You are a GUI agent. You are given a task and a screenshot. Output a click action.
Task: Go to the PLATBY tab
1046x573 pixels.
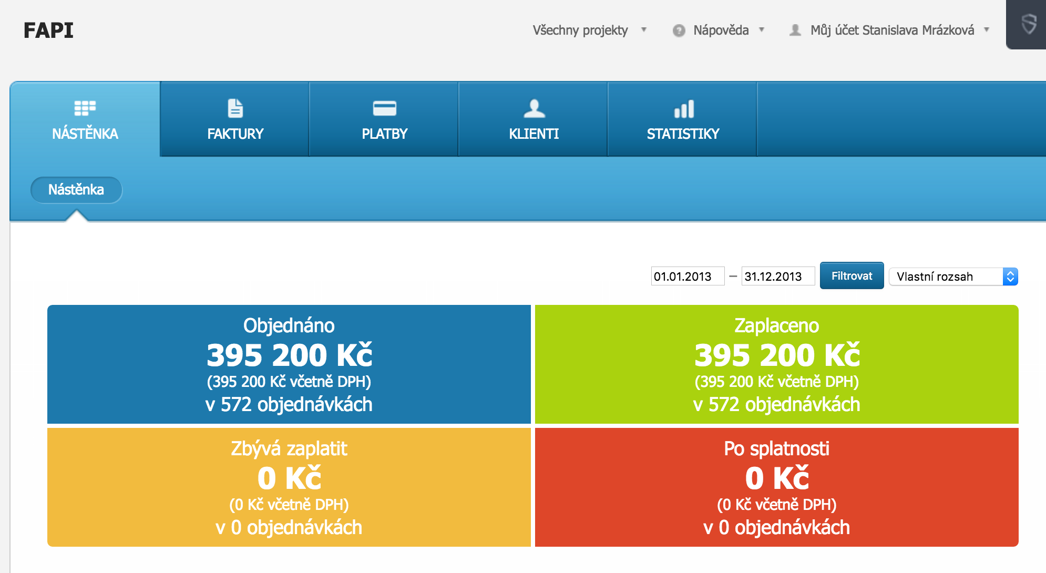tap(384, 119)
